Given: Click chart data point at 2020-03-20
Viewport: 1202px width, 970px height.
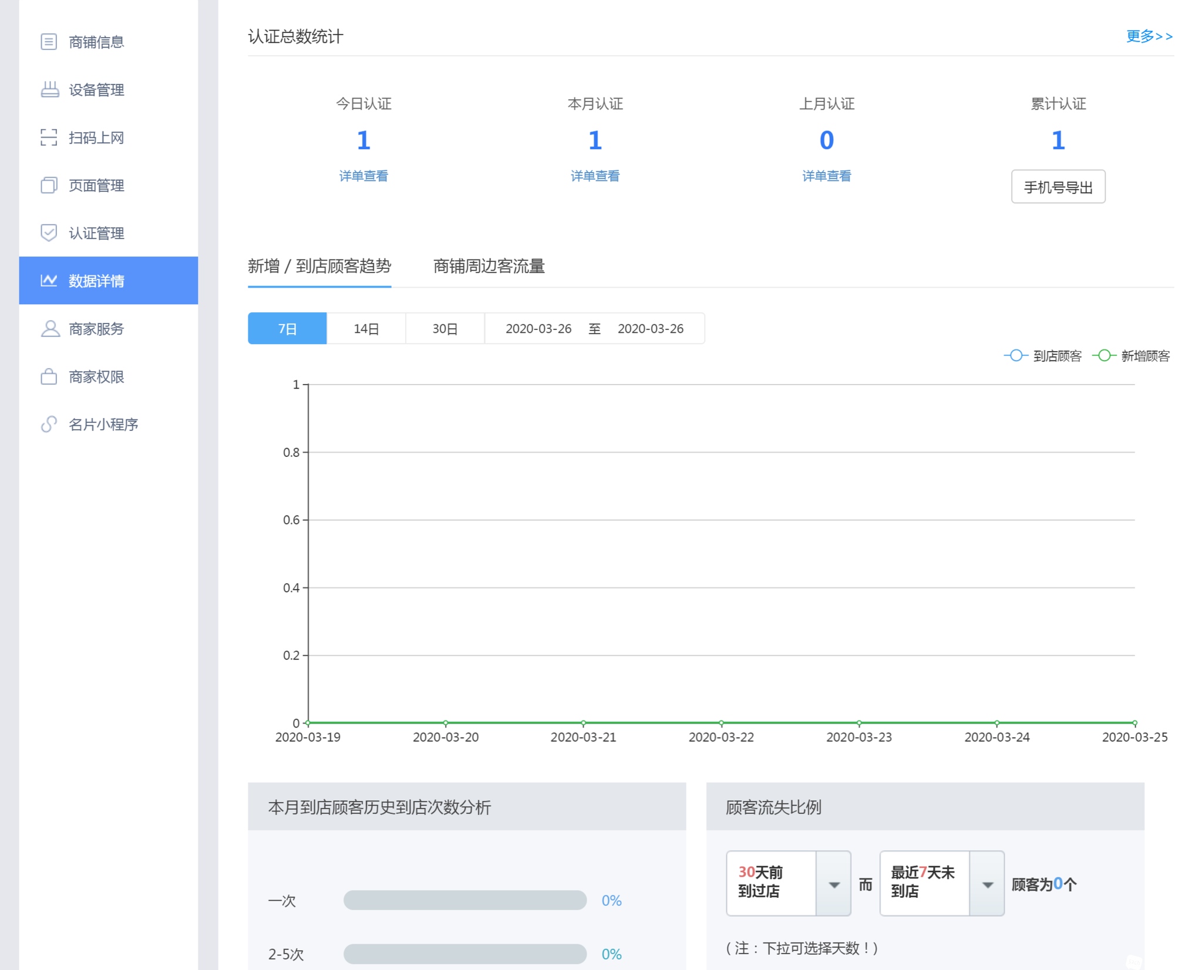Looking at the screenshot, I should point(446,723).
